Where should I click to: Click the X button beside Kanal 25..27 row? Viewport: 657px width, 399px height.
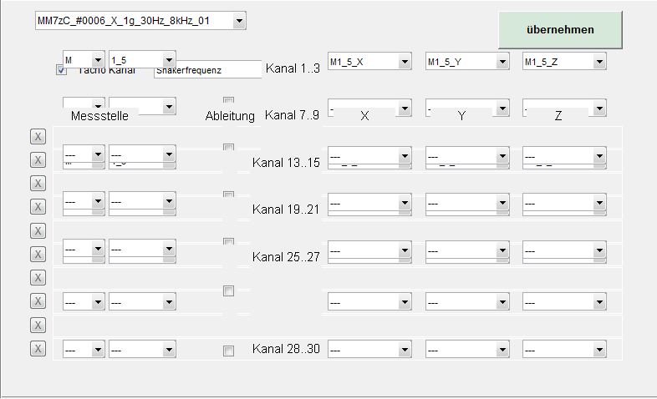[38, 254]
